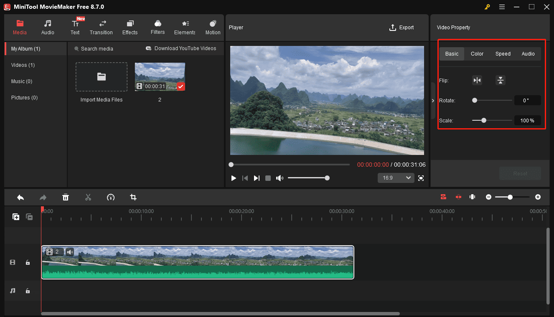Remove a track

point(29,217)
